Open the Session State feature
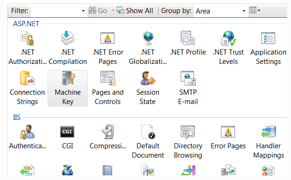Viewport: 291px width, 180px height. (148, 88)
